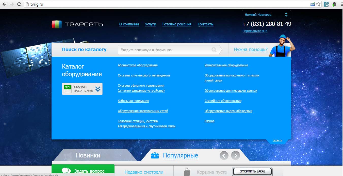
Task: Click the phone number +7 (831) 280-81-49
Action: coord(267,24)
